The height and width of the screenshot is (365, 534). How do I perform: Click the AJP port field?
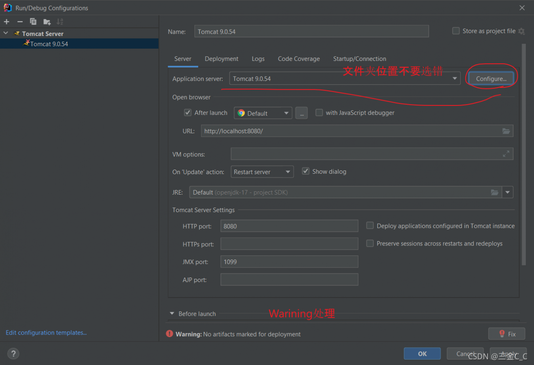coord(289,280)
